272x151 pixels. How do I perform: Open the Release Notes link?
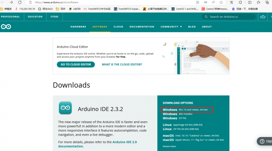click(x=169, y=146)
